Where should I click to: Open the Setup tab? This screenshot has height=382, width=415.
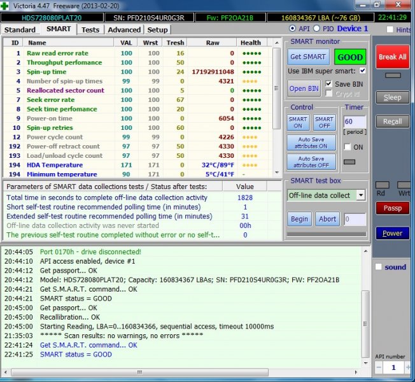157,29
